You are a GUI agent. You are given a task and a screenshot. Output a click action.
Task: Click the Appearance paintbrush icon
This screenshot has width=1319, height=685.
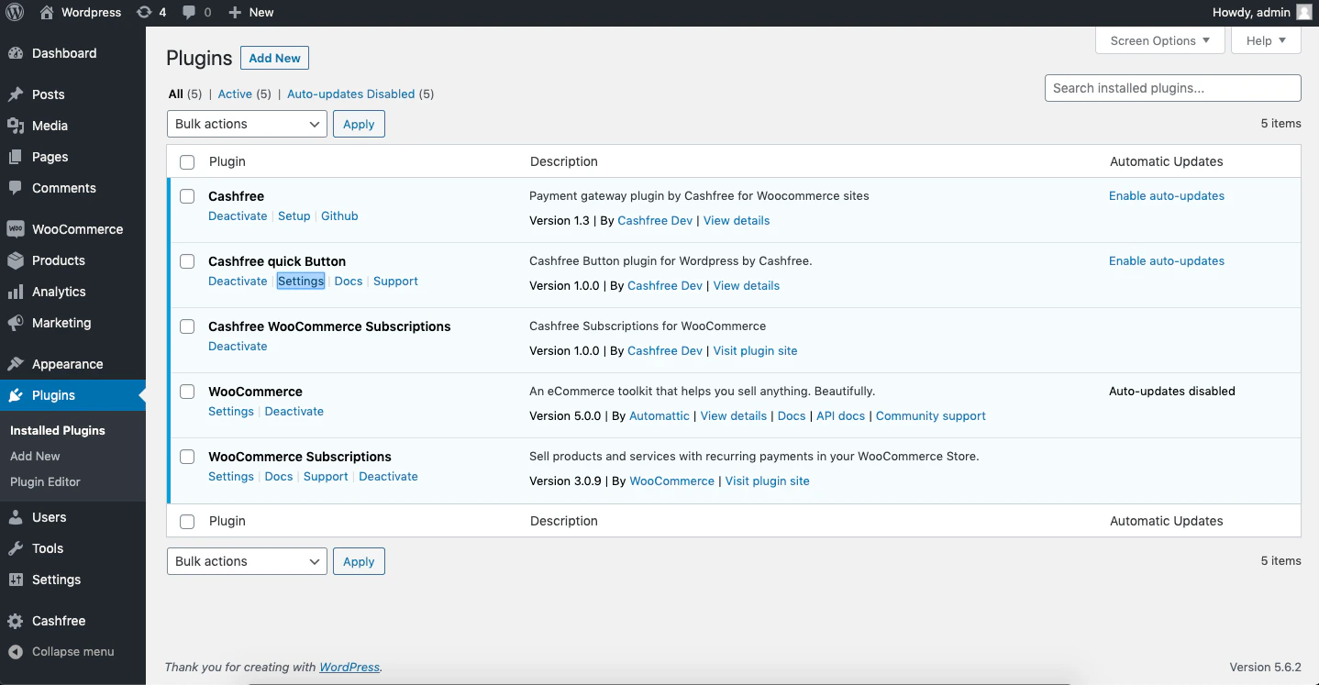pos(16,364)
